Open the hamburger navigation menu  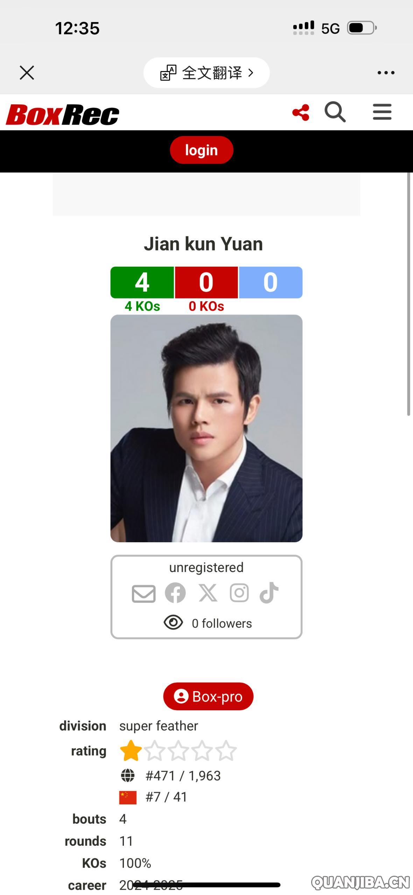click(x=382, y=112)
